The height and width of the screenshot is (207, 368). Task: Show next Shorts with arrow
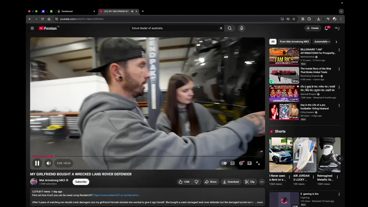pos(340,158)
